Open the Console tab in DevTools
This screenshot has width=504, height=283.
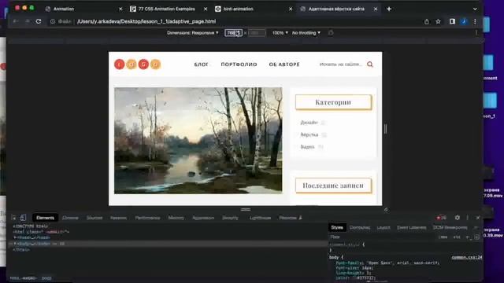coord(70,218)
